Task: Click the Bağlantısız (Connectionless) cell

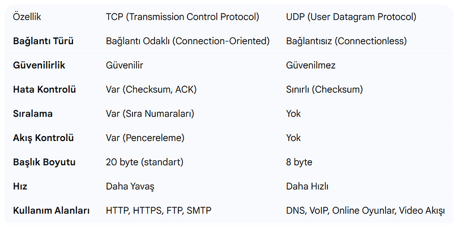Action: (x=347, y=41)
